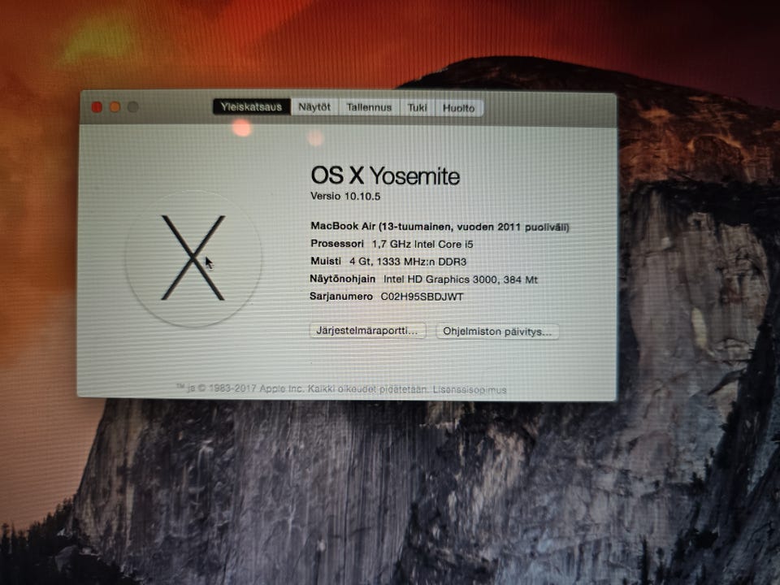This screenshot has height=585, width=780.
Task: Switch to the Näytöt tab
Action: click(x=314, y=107)
